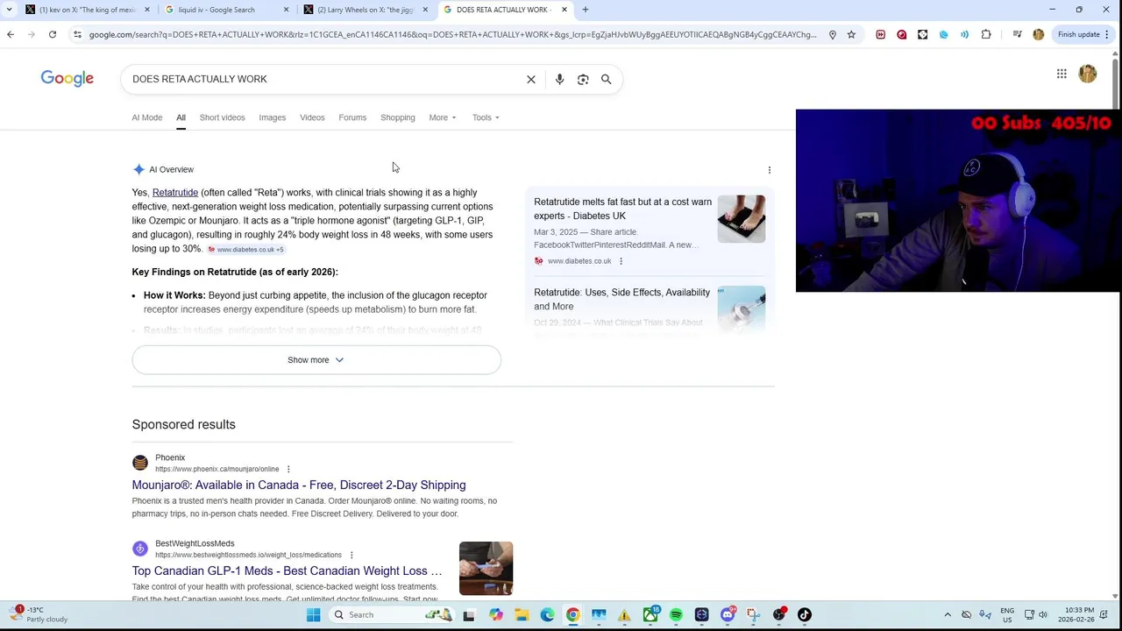Click into the Google search input field

324,79
